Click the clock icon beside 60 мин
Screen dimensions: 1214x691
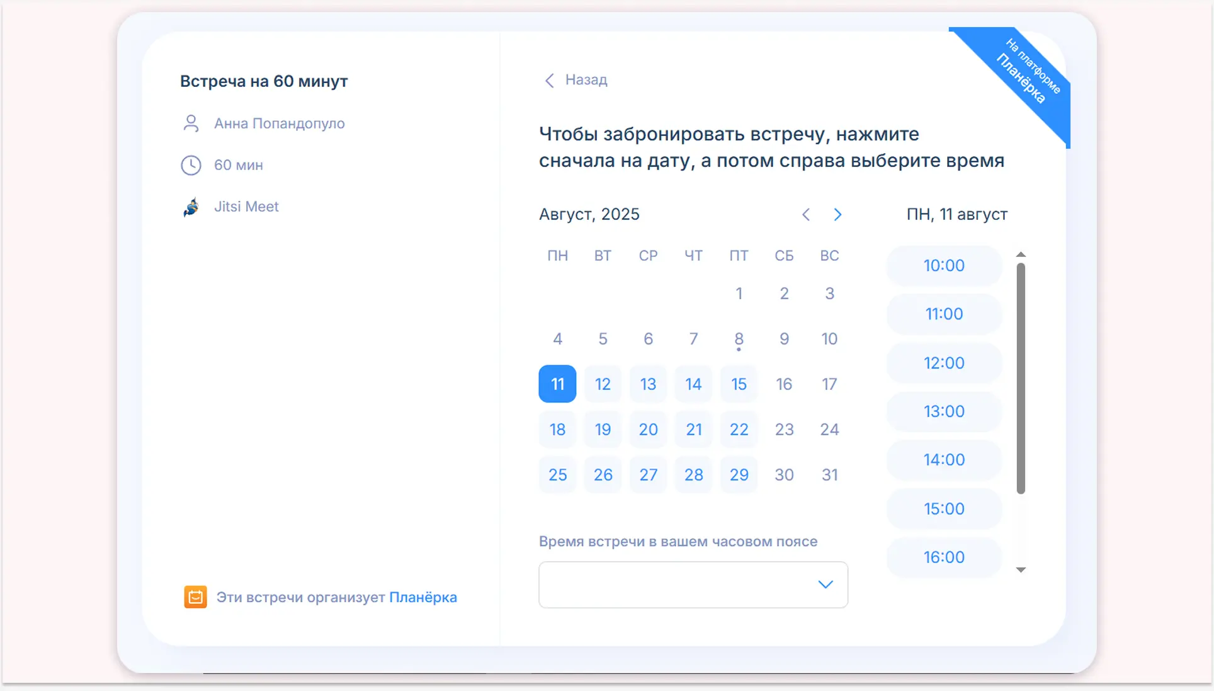click(191, 165)
